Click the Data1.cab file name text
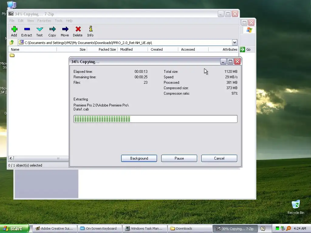 coord(81,109)
